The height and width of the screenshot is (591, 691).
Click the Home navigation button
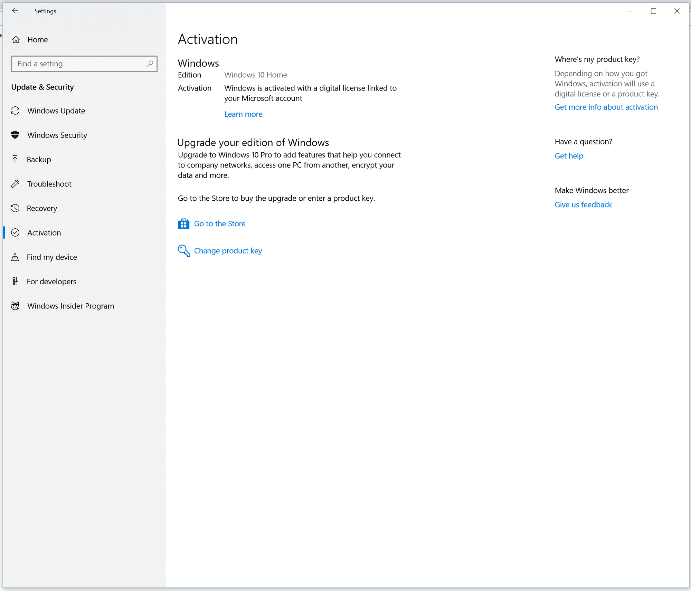pyautogui.click(x=38, y=39)
